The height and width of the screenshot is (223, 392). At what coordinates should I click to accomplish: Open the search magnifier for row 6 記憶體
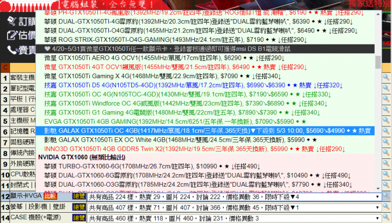(x=387, y=131)
